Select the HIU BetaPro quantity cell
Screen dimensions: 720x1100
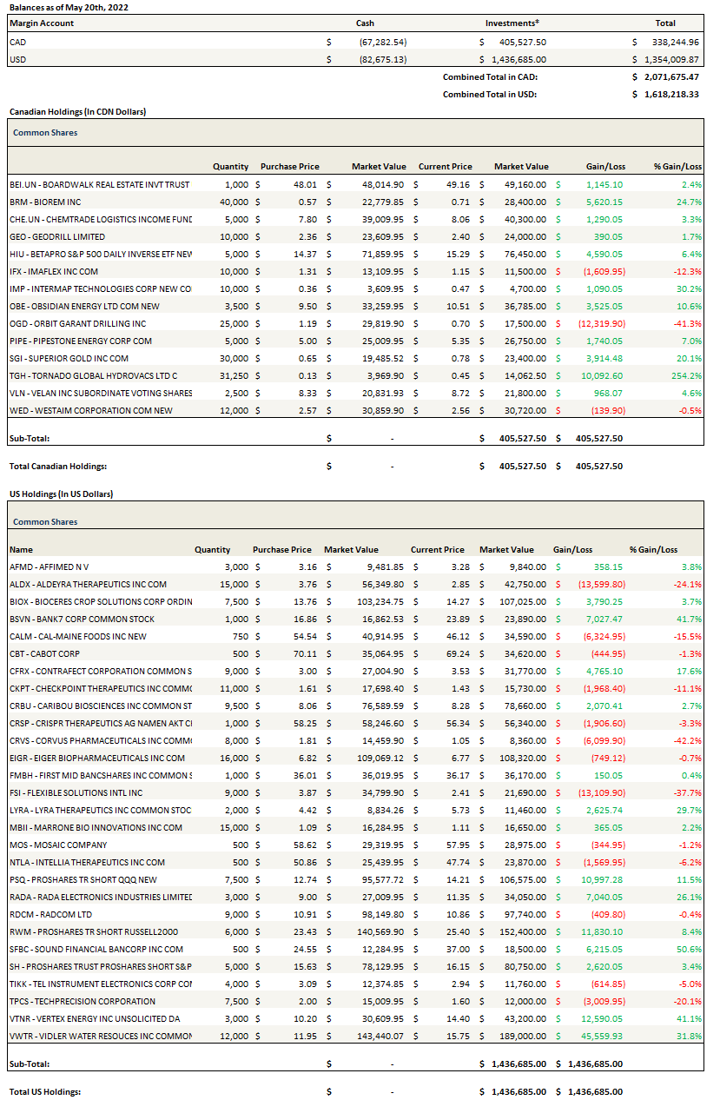(236, 254)
